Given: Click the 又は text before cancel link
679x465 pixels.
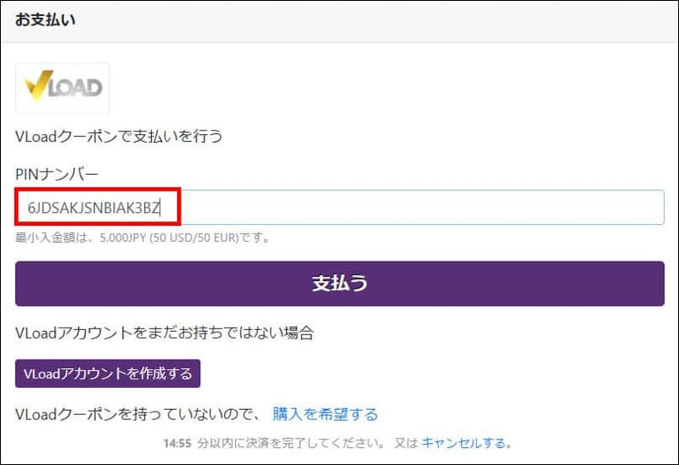Looking at the screenshot, I should [405, 443].
